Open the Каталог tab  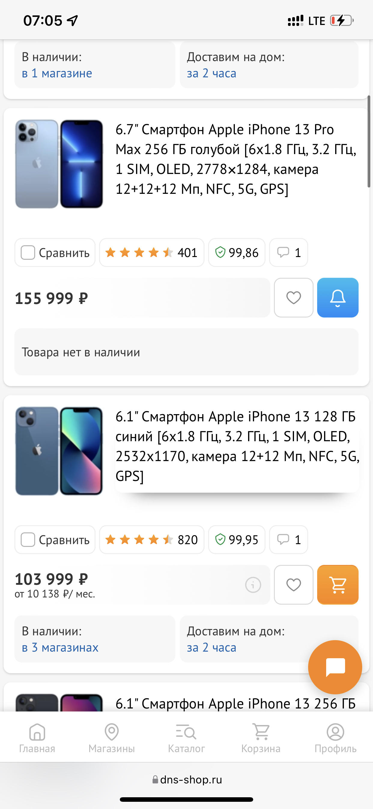[186, 738]
